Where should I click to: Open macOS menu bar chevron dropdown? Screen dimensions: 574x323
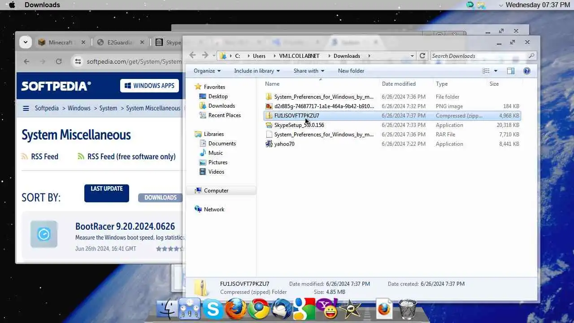(501, 5)
